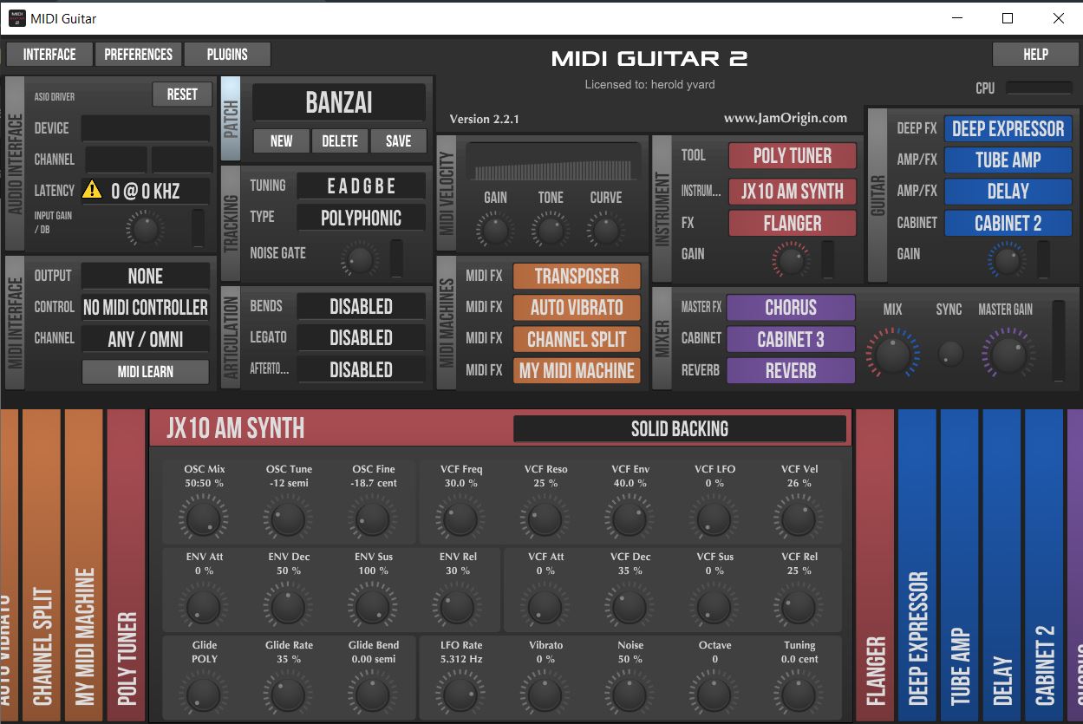1083x724 pixels.
Task: Open the OUTPUT device selector
Action: coord(145,275)
